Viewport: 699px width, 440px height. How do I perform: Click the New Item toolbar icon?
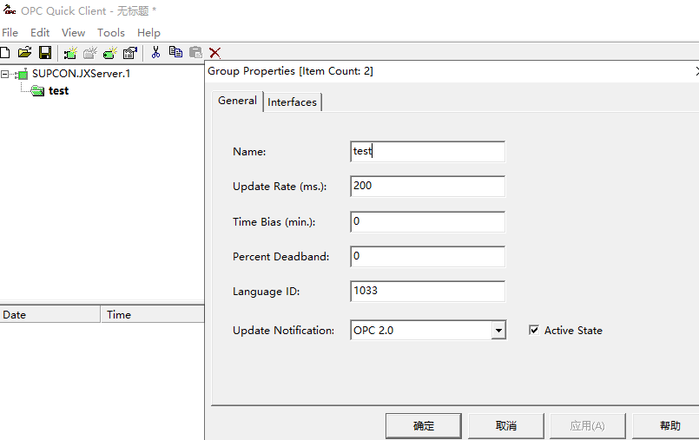[109, 53]
